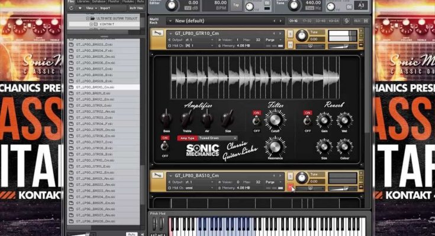Click the Pitch Mod wheel slider
435x236 pixels.
tap(156, 225)
